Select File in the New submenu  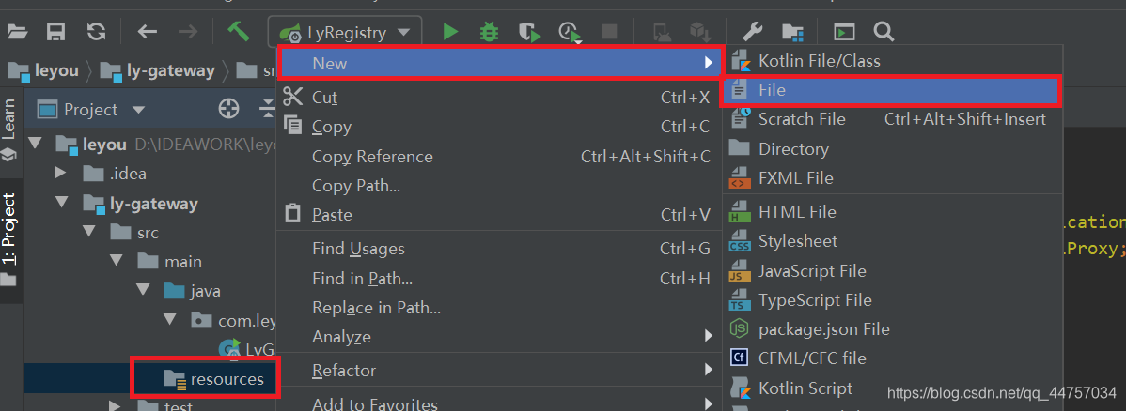tap(893, 90)
